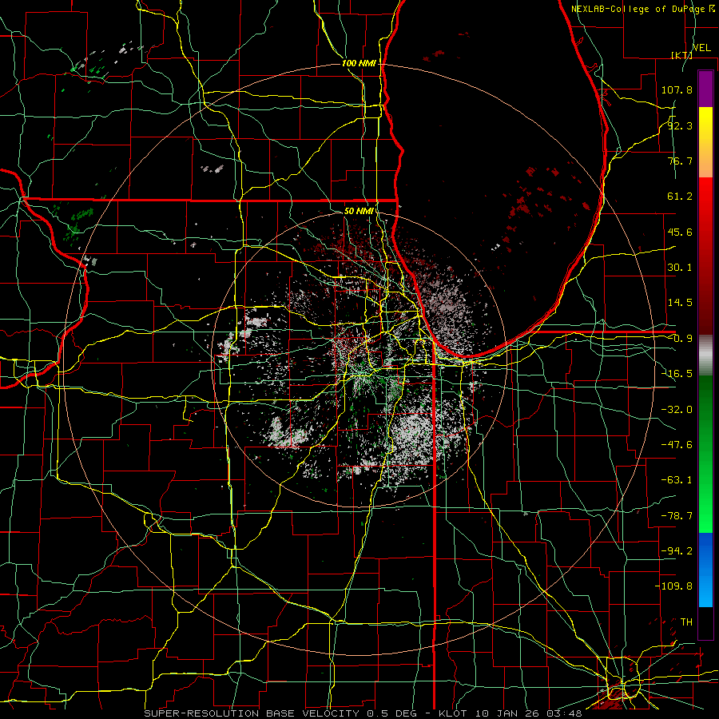Select the -16.5 velocity scale value
Viewport: 719px width, 719px height.
coord(677,374)
